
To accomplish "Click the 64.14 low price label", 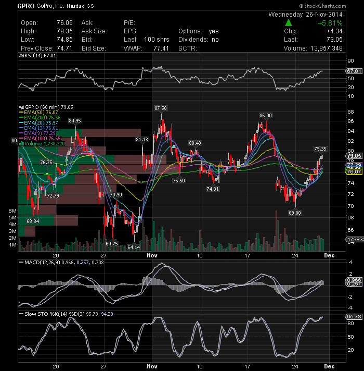I will pyautogui.click(x=134, y=248).
